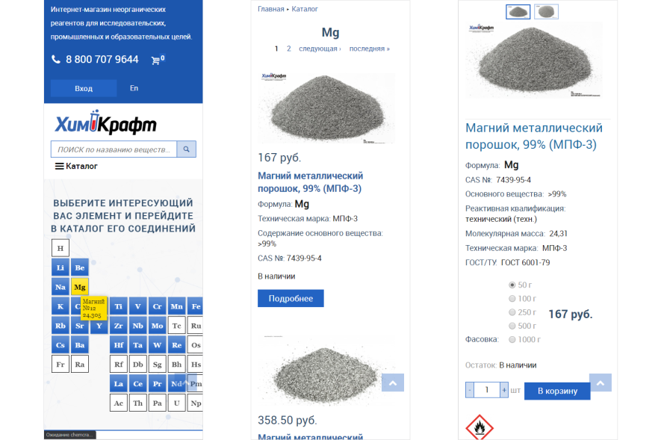The height and width of the screenshot is (440, 661).
Task: Choose the 500 г packaging option
Action: coord(512,326)
